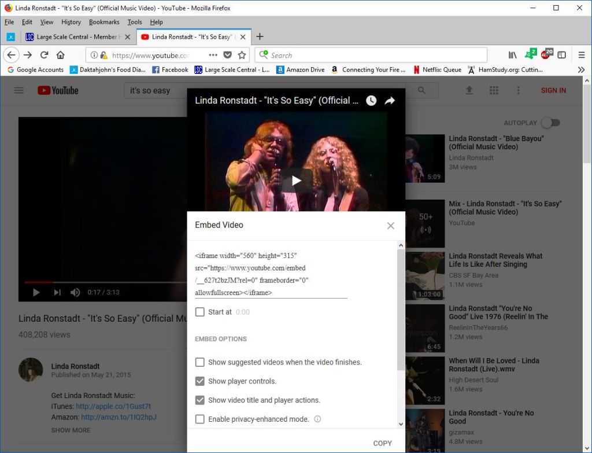This screenshot has width=592, height=453.
Task: Click the share arrow on embed preview
Action: point(390,101)
